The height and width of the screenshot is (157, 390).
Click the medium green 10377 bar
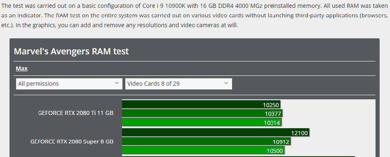pyautogui.click(x=202, y=113)
